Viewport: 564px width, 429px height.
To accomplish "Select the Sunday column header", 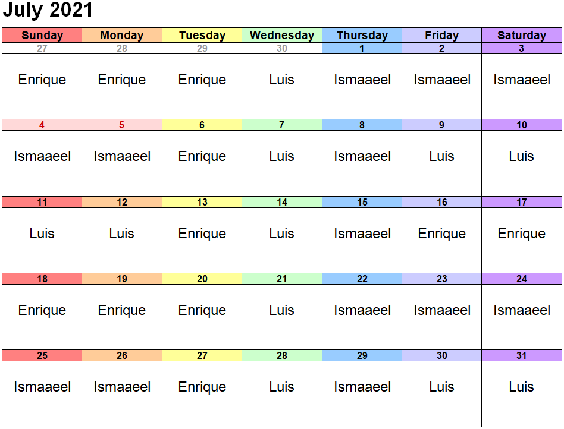I will pyautogui.click(x=42, y=35).
